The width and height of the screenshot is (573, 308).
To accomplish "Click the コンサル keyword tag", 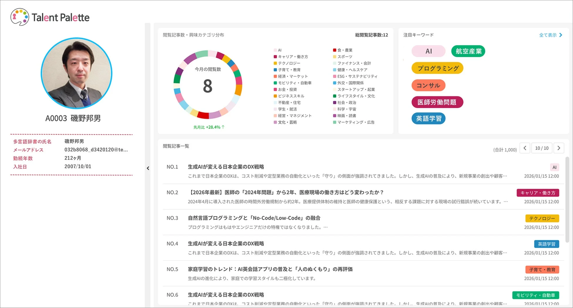I will pyautogui.click(x=428, y=85).
